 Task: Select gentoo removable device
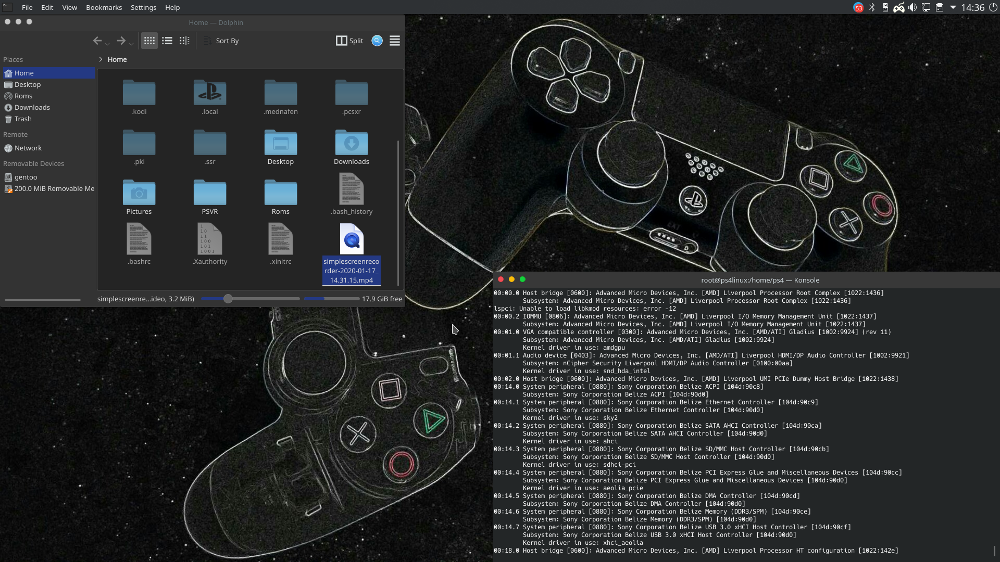[48, 177]
